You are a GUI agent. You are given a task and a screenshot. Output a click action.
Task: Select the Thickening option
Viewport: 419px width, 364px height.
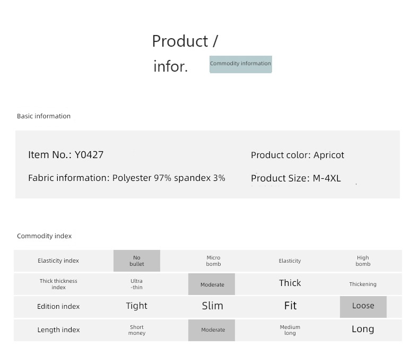[363, 284]
